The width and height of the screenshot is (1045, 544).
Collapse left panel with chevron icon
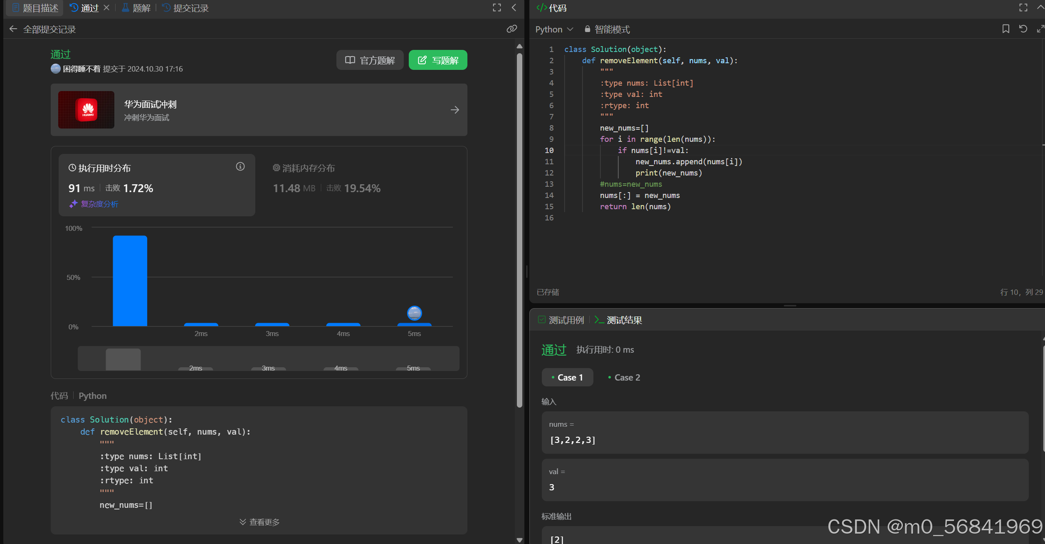514,7
